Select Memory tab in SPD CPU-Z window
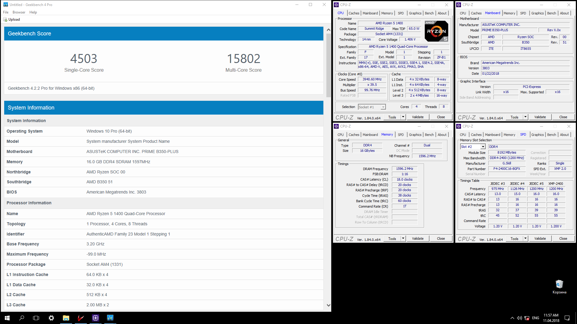This screenshot has height=324, width=577. (x=509, y=135)
